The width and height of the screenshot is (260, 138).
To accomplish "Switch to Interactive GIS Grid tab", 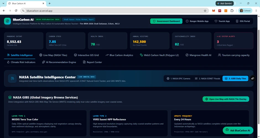I will tap(86, 55).
